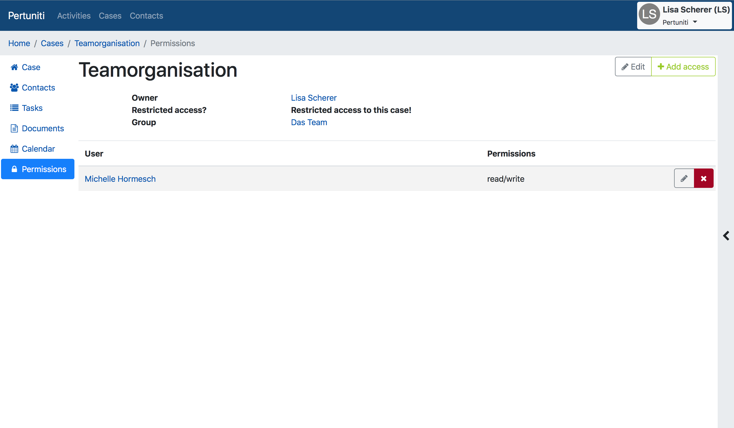This screenshot has width=734, height=428.
Task: Open the Das Team group link
Action: coord(309,122)
